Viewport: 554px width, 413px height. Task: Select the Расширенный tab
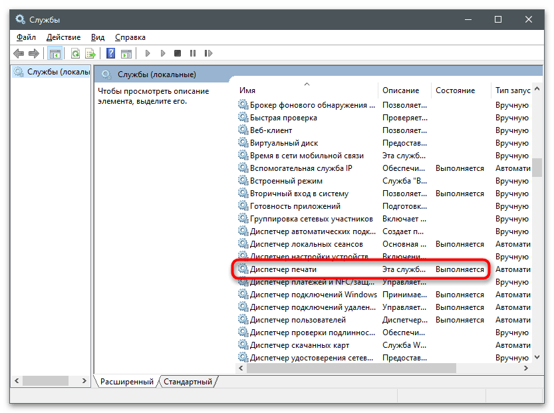[126, 382]
